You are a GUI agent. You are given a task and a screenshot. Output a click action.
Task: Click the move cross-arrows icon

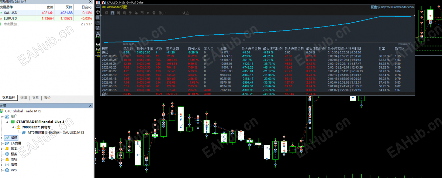tap(98, 12)
